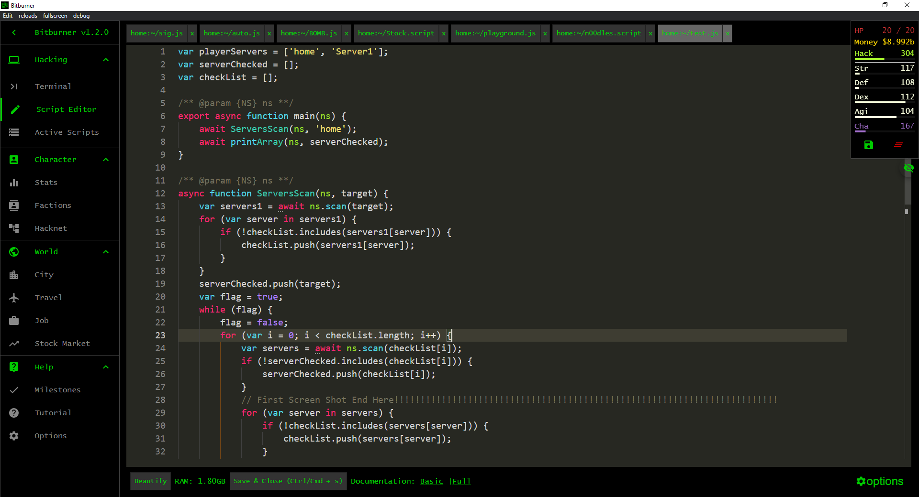Click the red kill all scripts icon
919x497 pixels.
pos(898,145)
